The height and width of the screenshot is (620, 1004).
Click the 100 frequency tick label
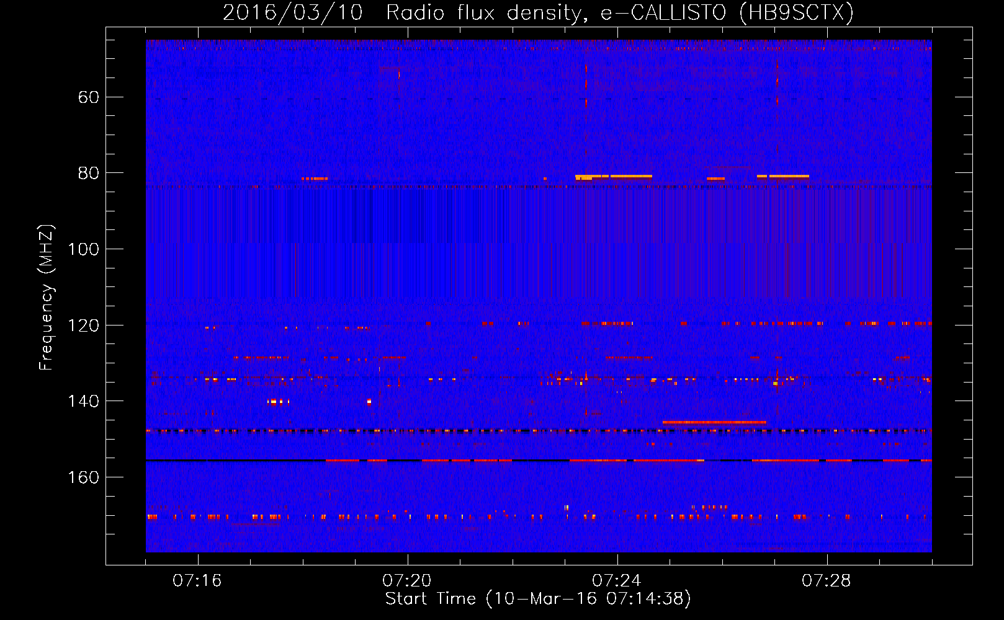coord(83,249)
